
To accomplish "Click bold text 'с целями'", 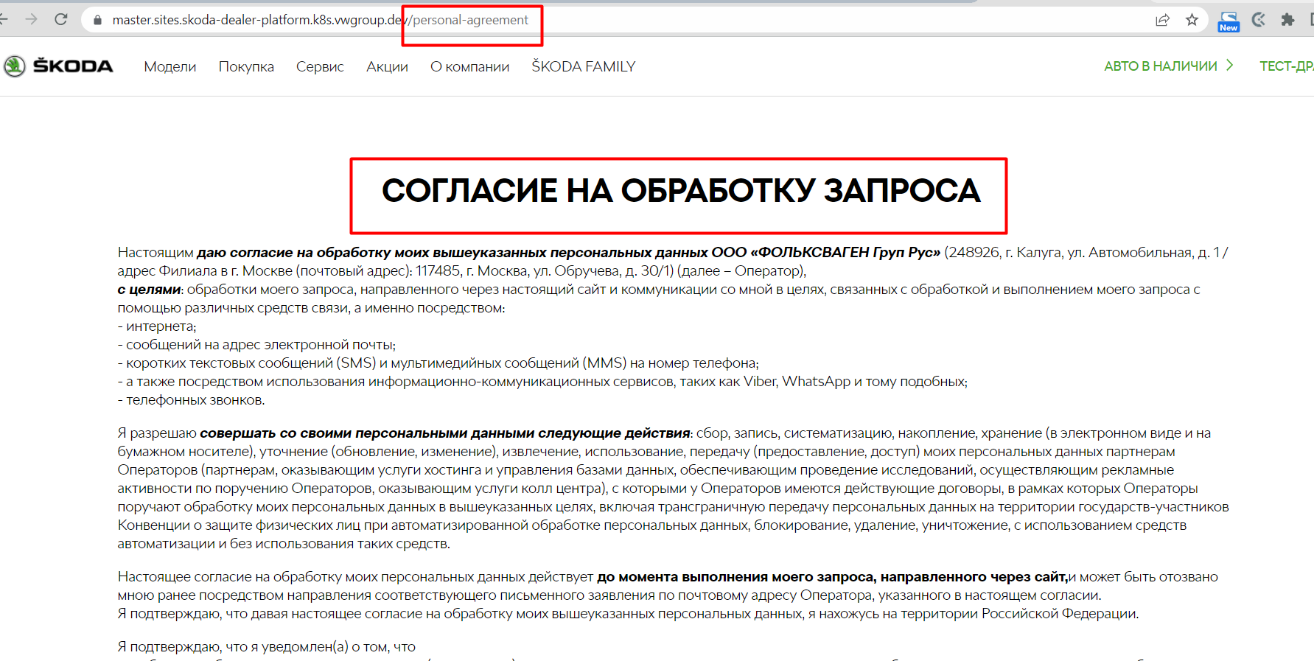I will [149, 289].
